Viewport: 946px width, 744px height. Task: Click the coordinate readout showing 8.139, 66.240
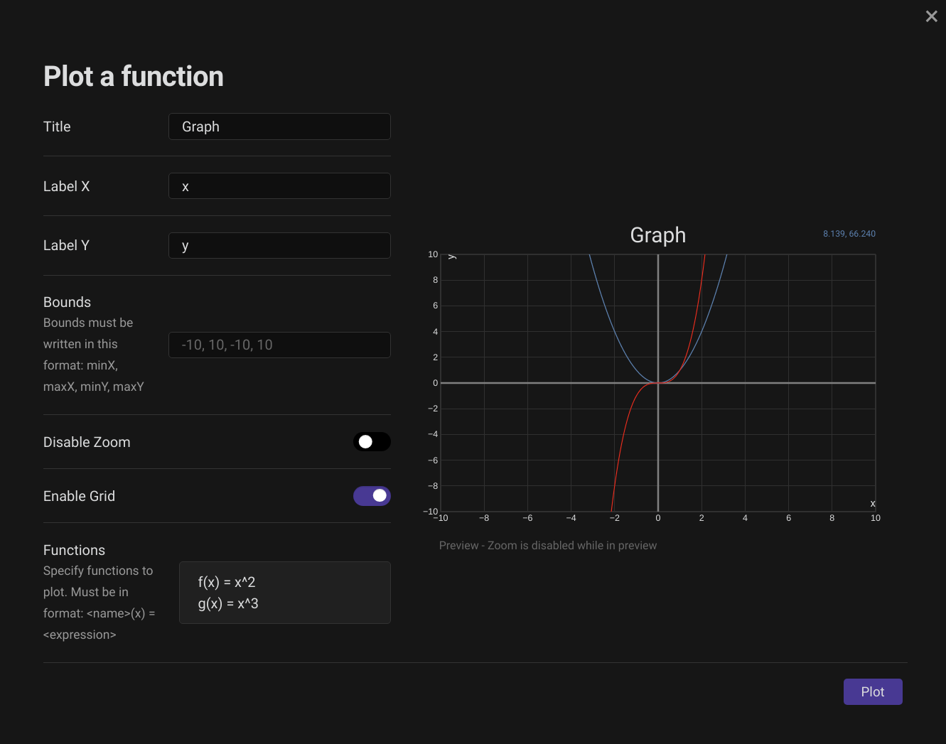[x=849, y=233]
